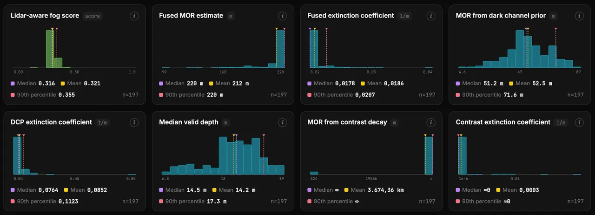Click the 'DCP extinction coefficient' title
595x215 pixels.
point(51,122)
